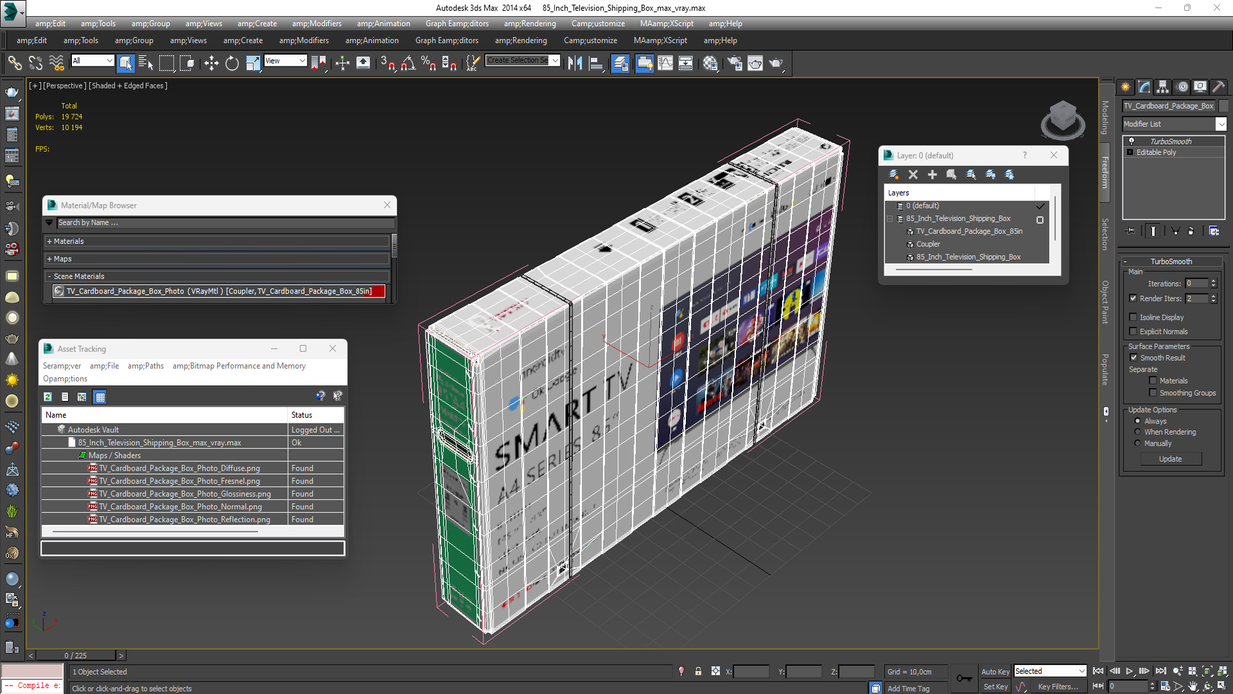Viewport: 1233px width, 694px height.
Task: Toggle Smooth Result checkbox
Action: click(1134, 357)
